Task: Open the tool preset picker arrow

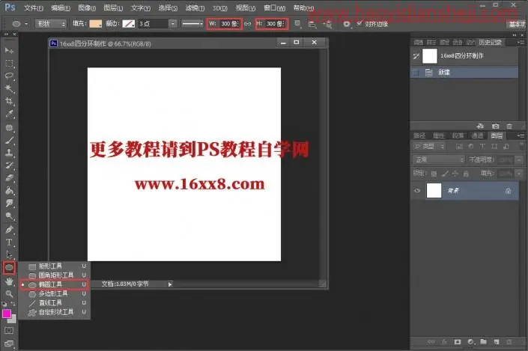Action: [26, 24]
